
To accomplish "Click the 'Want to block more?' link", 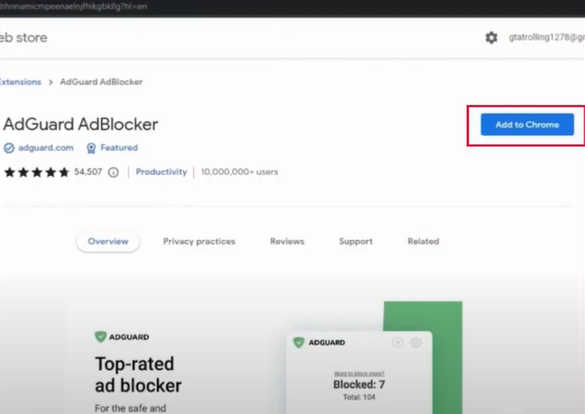I will (359, 373).
